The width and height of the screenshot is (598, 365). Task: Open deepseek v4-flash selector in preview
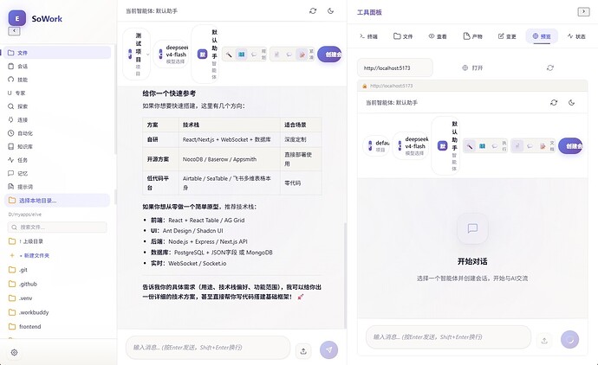[x=410, y=146]
